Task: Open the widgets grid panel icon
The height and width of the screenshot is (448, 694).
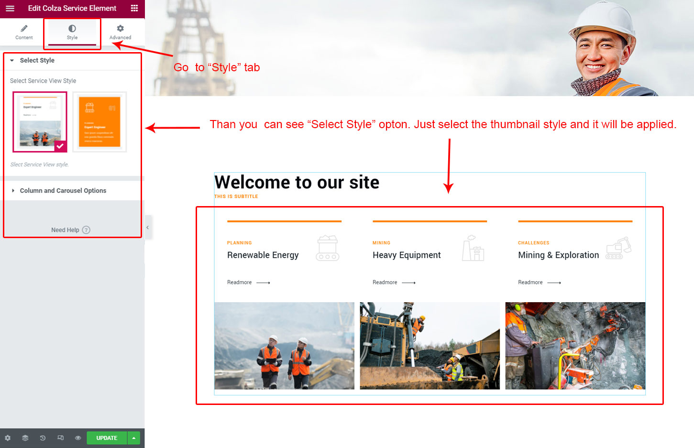Action: tap(134, 8)
